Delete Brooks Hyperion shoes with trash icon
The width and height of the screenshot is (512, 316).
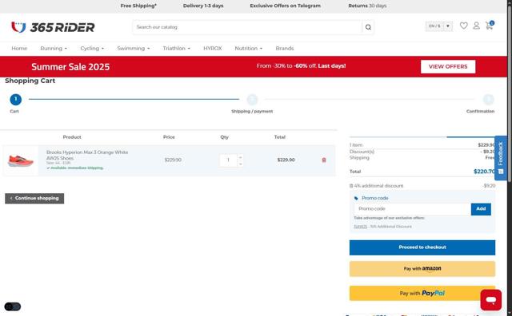(324, 160)
